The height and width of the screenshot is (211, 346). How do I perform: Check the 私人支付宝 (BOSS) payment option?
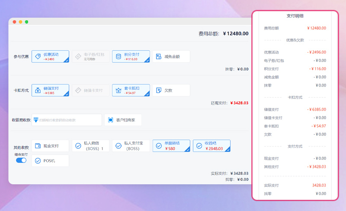[x=119, y=146]
